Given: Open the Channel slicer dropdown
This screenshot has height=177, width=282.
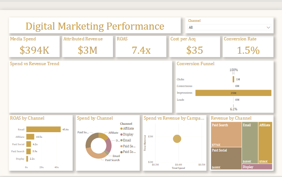Looking at the screenshot, I should [x=229, y=27].
